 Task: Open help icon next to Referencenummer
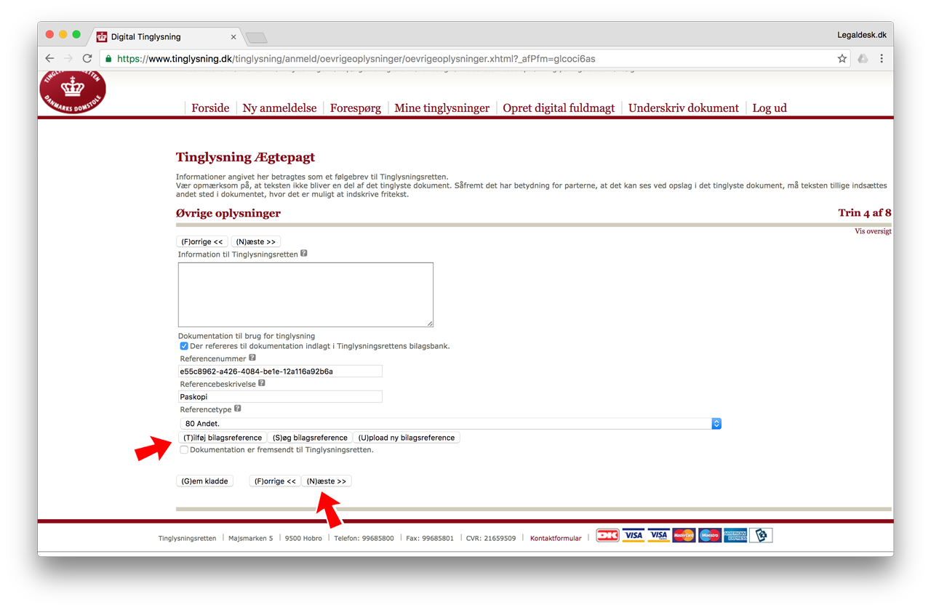pos(252,358)
